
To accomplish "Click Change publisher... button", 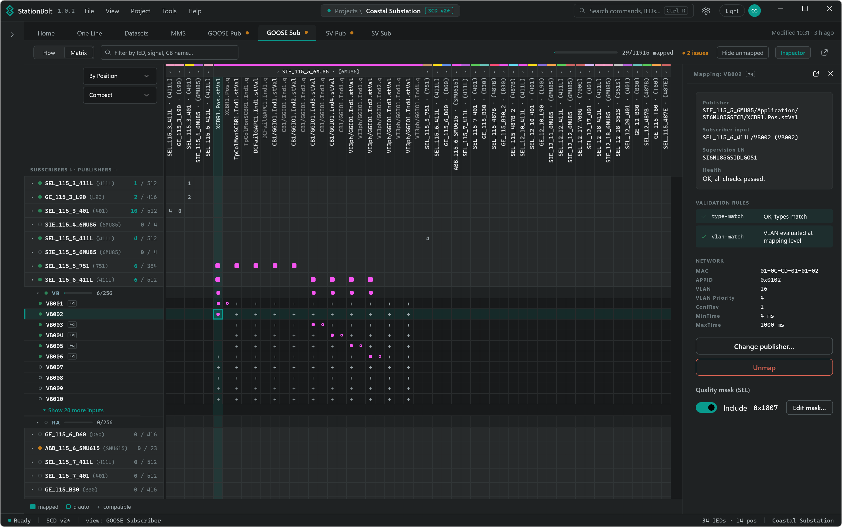I will coord(764,347).
